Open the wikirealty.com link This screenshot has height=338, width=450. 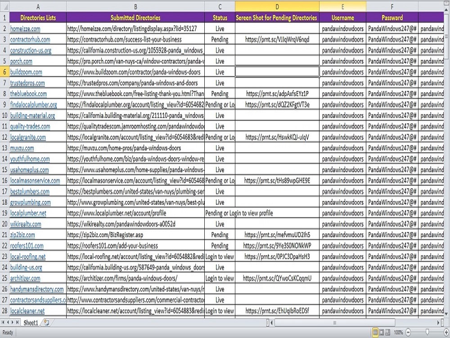tap(26, 224)
